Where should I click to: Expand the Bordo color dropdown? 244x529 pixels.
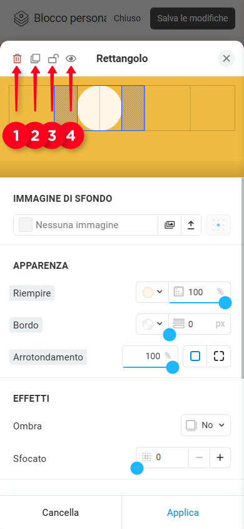point(153,324)
